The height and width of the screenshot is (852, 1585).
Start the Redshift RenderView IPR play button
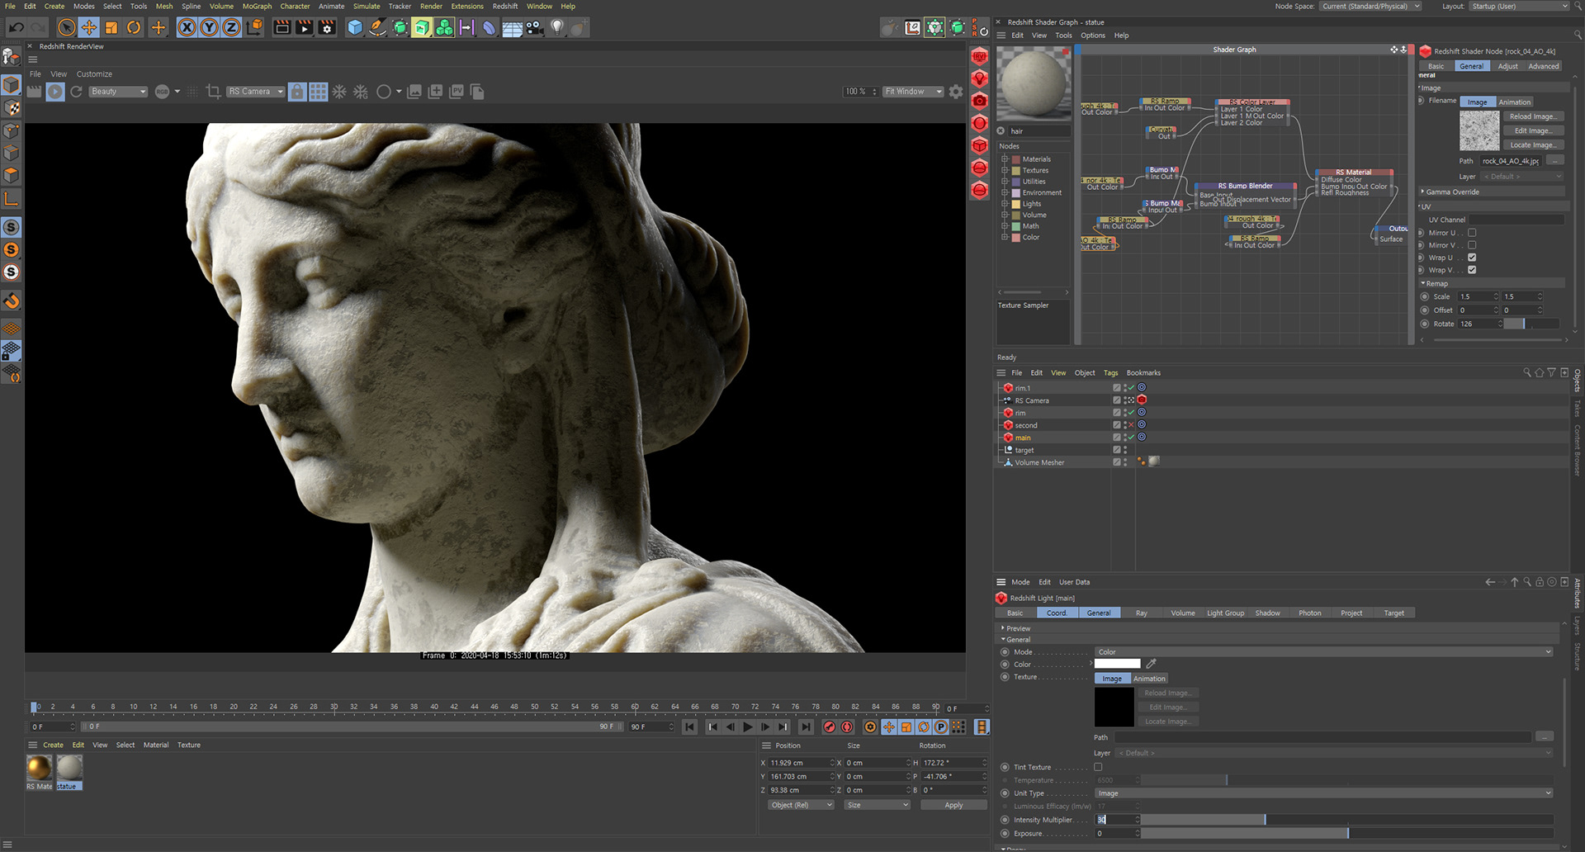coord(55,92)
